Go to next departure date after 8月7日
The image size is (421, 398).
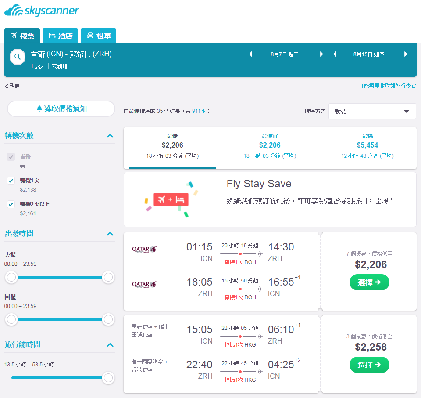[x=321, y=54]
